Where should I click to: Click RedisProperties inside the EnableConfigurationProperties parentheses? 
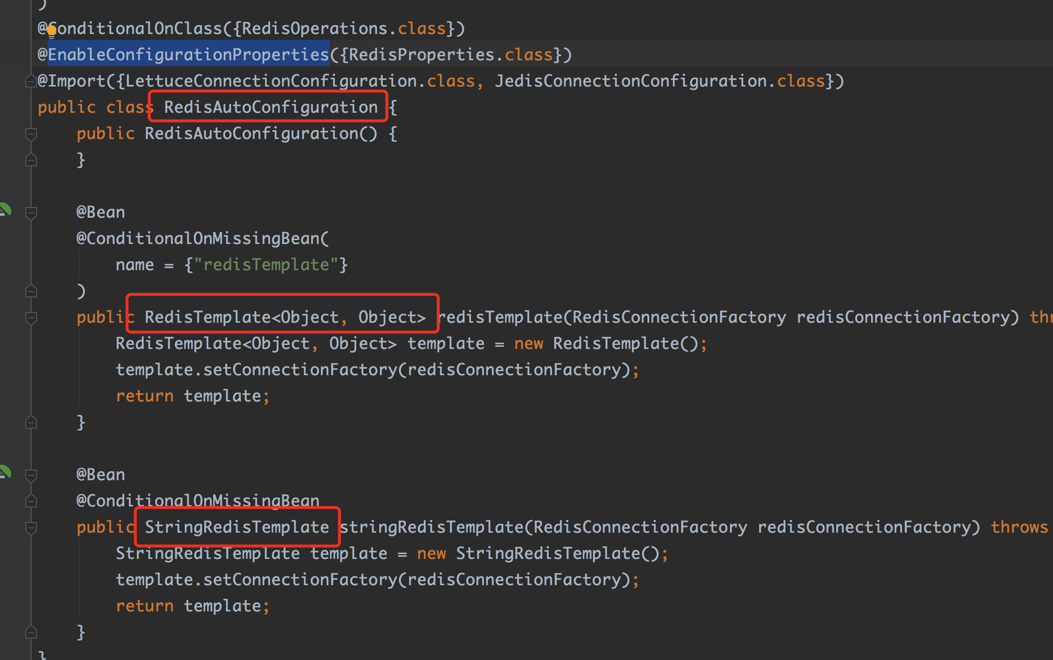(x=421, y=54)
